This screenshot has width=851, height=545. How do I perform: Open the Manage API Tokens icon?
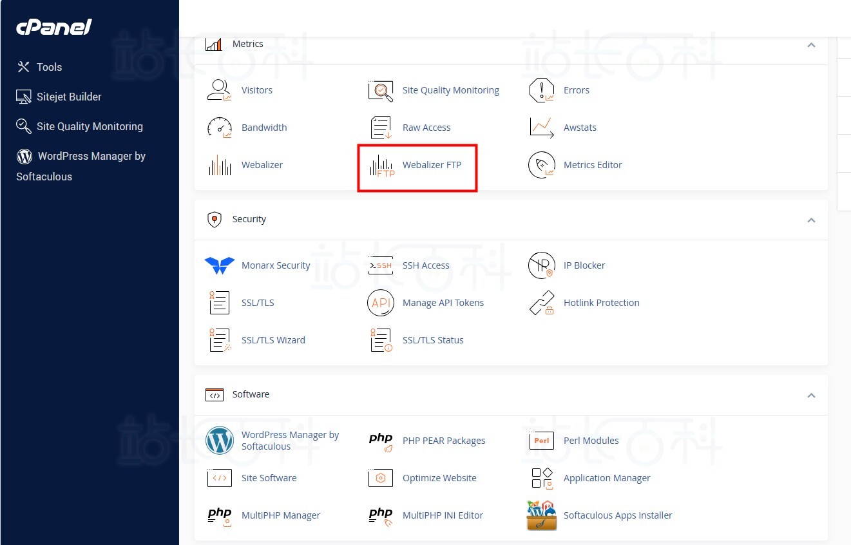(381, 303)
